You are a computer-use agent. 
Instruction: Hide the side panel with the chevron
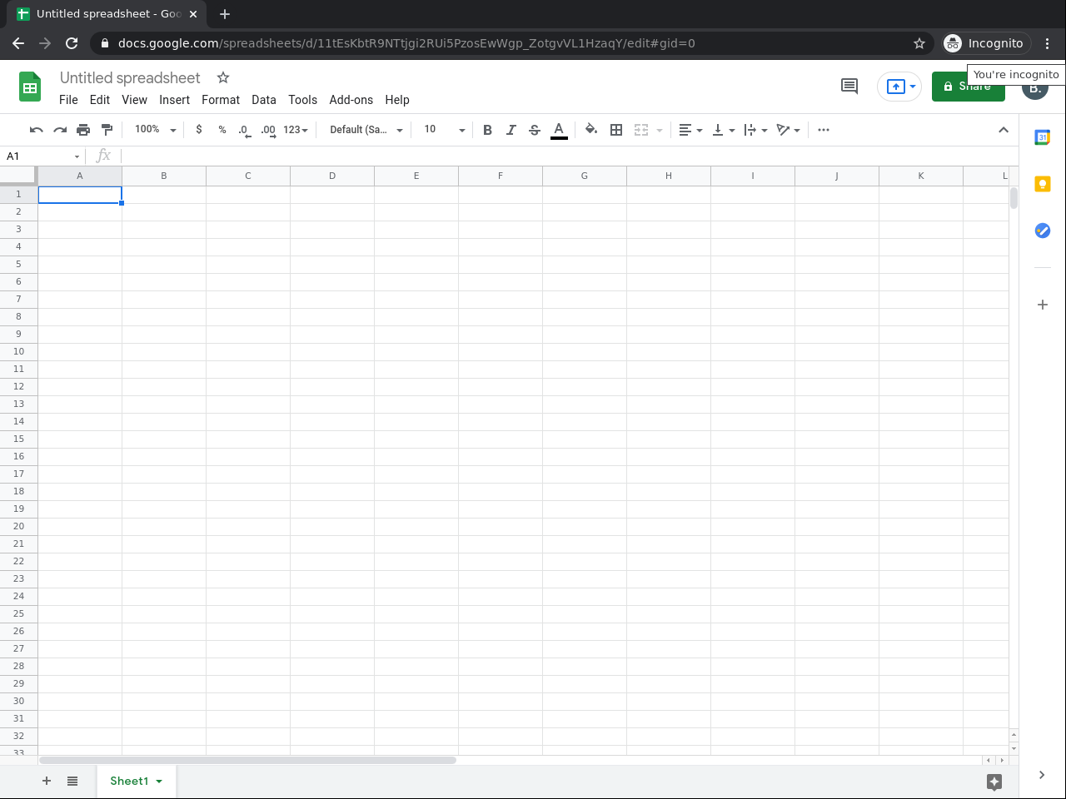[1042, 775]
